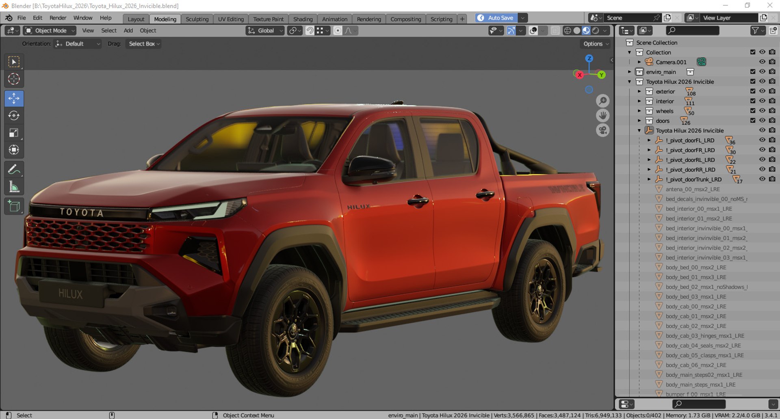Open Global transform orientation dropdown
The height and width of the screenshot is (419, 780).
[x=265, y=30]
